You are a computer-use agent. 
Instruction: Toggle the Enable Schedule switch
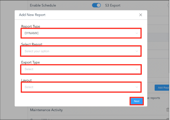pyautogui.click(x=96, y=5)
